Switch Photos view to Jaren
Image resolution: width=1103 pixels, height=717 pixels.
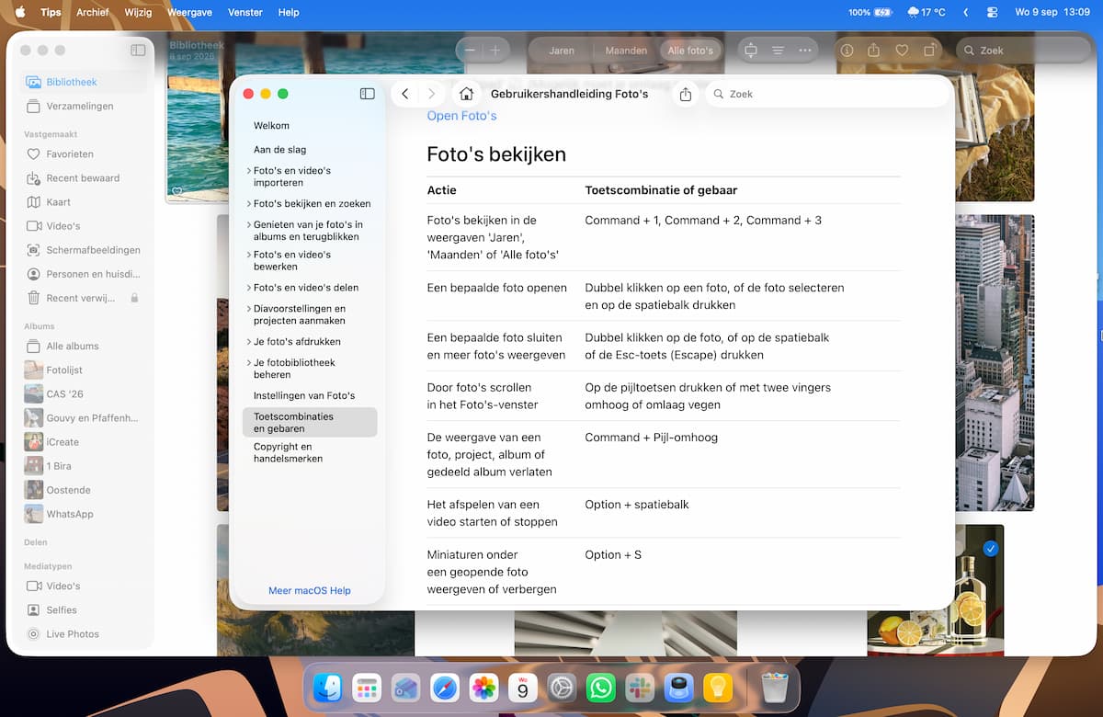tap(561, 51)
